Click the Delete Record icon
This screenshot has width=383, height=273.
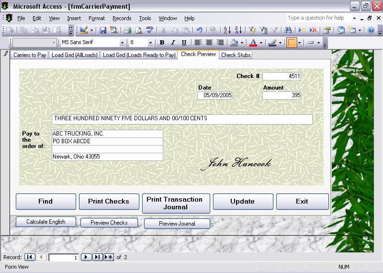click(x=313, y=30)
